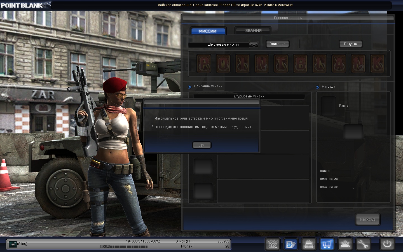Open the friends community icon

point(345,244)
